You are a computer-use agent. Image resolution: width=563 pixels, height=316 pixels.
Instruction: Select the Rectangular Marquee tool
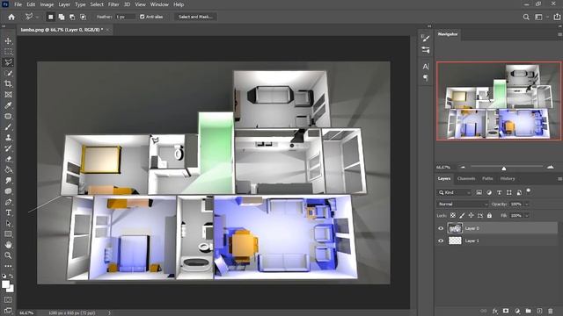tap(8, 52)
